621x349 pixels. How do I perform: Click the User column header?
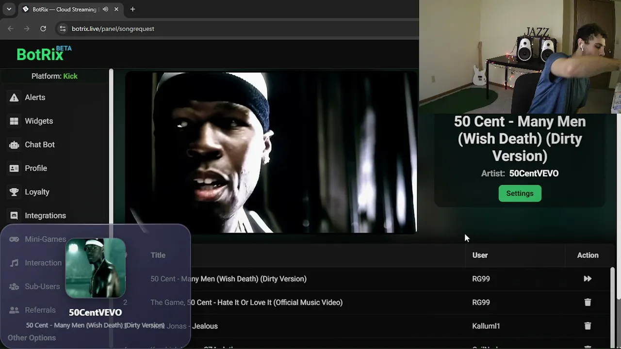[480, 255]
